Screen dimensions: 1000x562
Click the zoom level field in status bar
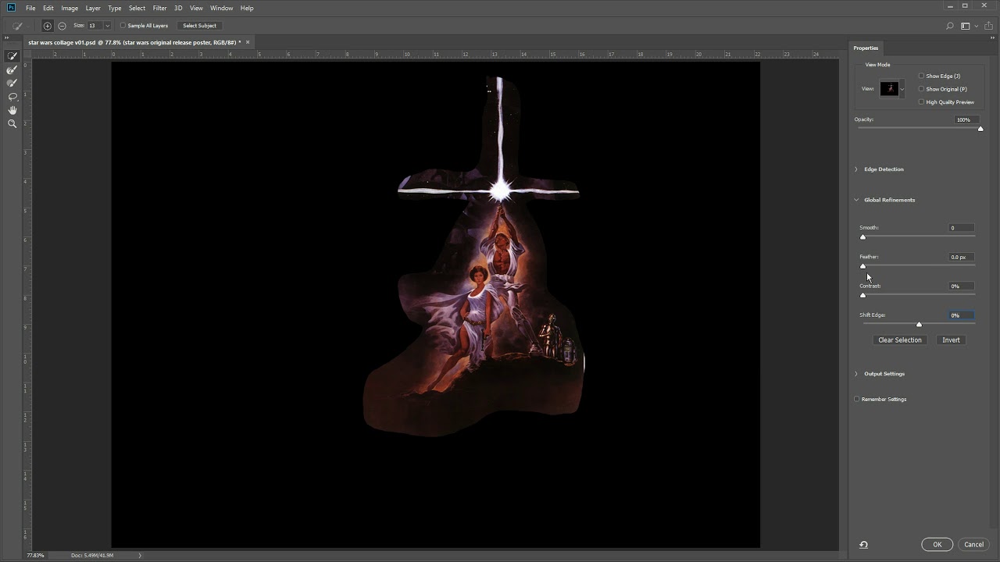click(36, 555)
